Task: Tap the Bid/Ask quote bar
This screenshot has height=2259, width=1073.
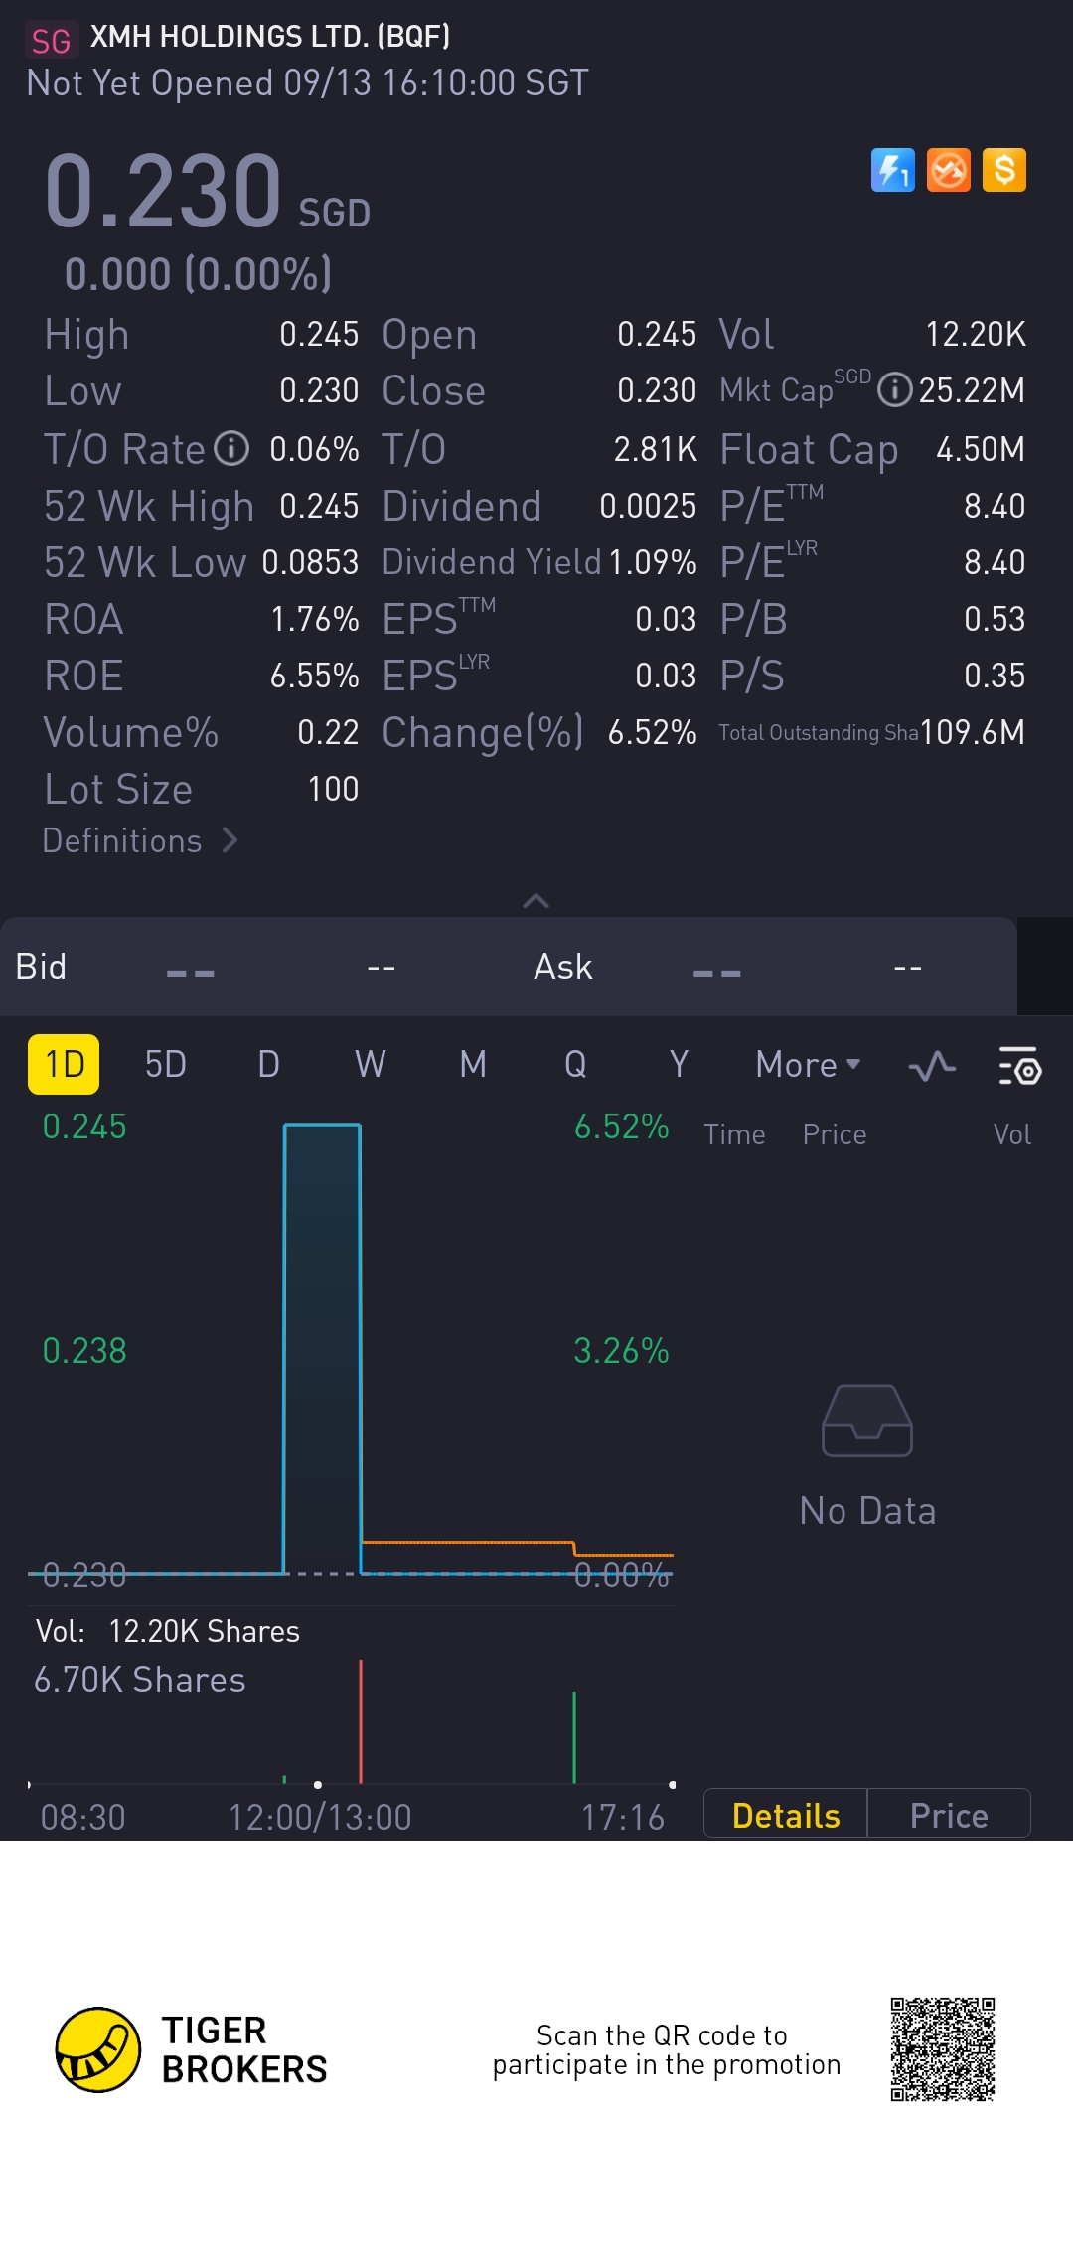Action: tap(507, 967)
